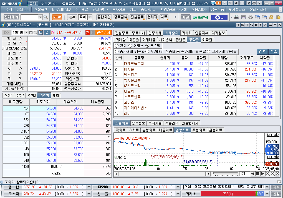
Task: Open dropdown next to 코스닥 index ticker
Action: tap(89, 194)
